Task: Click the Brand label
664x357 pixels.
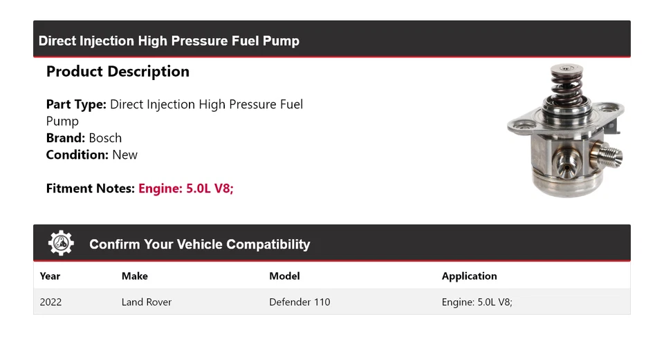Action: click(66, 138)
